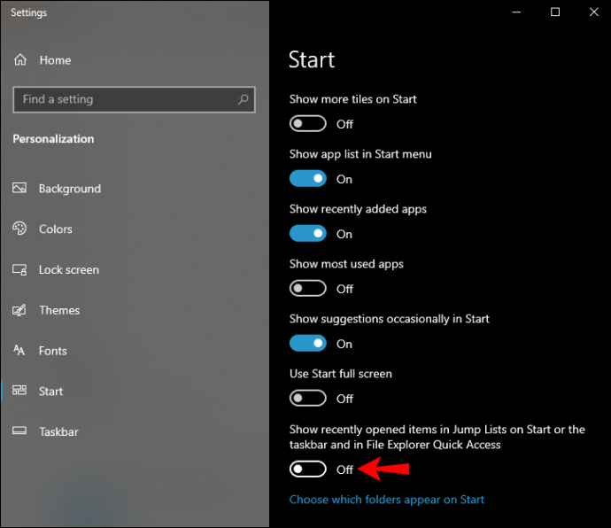Minimize the Settings window
Image resolution: width=611 pixels, height=528 pixels.
[x=516, y=12]
